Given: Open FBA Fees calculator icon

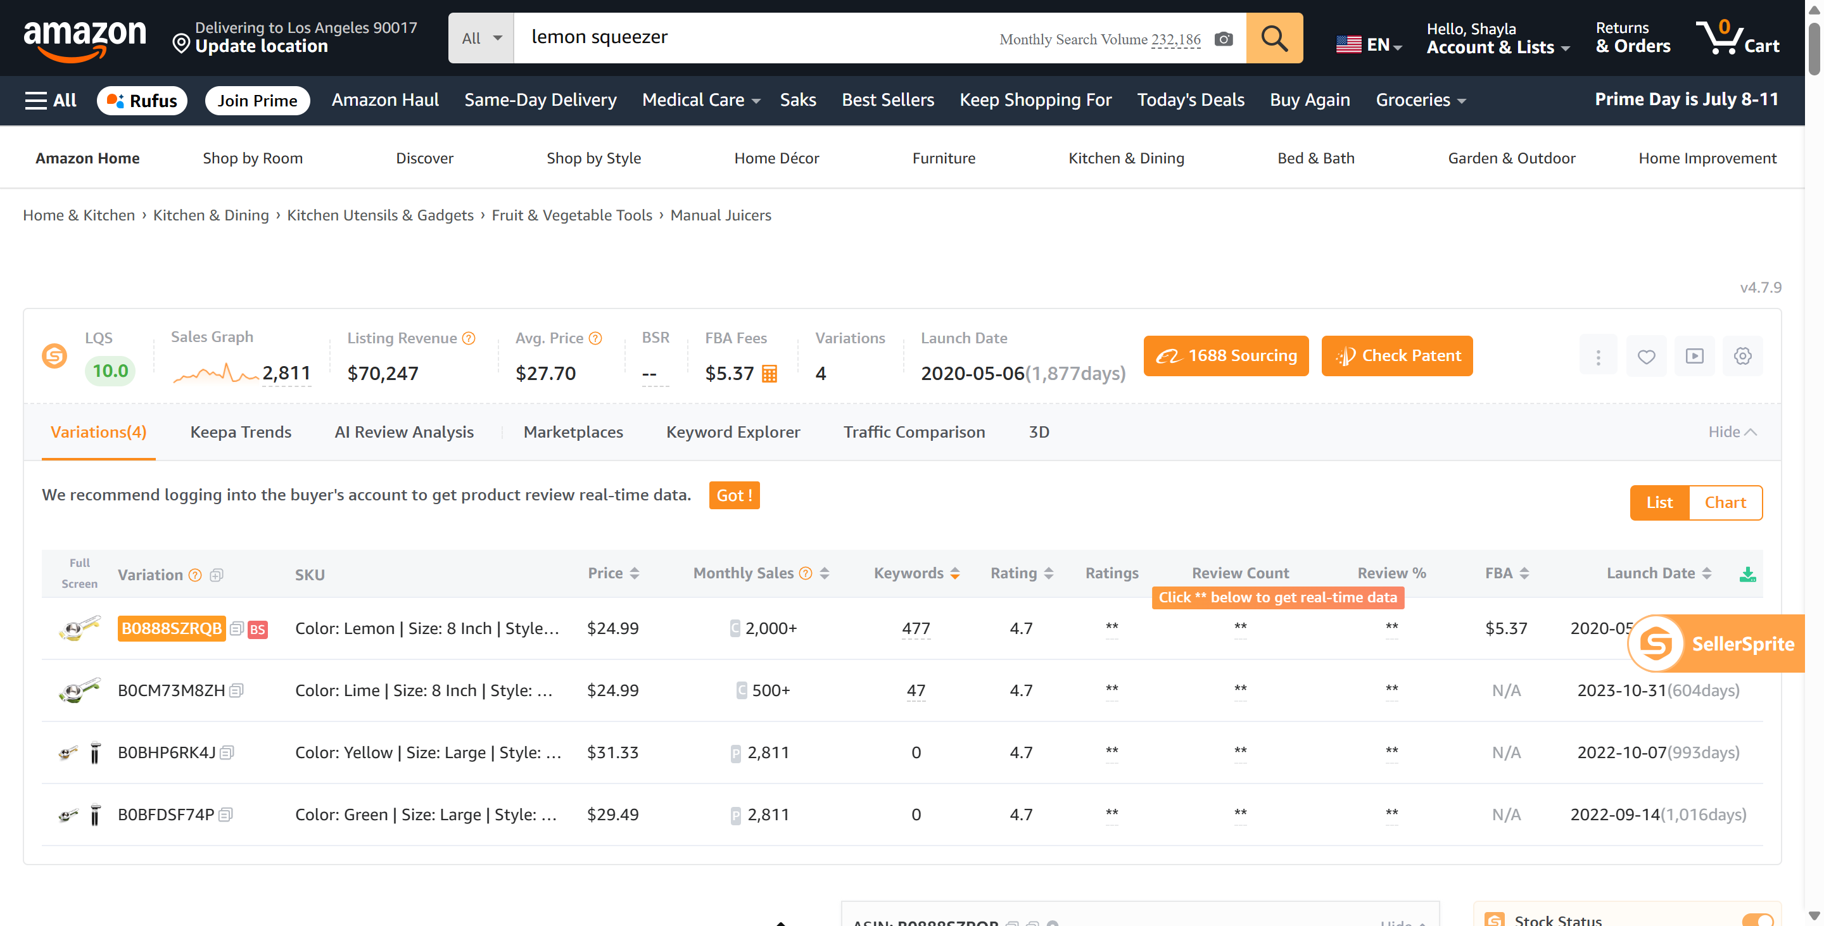Looking at the screenshot, I should 769,373.
